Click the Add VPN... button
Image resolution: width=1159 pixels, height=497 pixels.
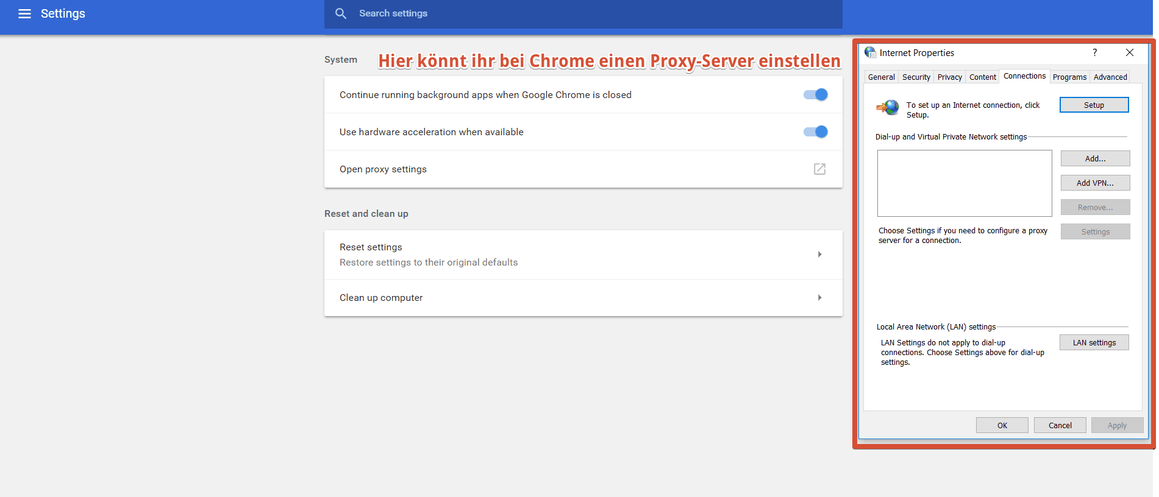tap(1095, 183)
